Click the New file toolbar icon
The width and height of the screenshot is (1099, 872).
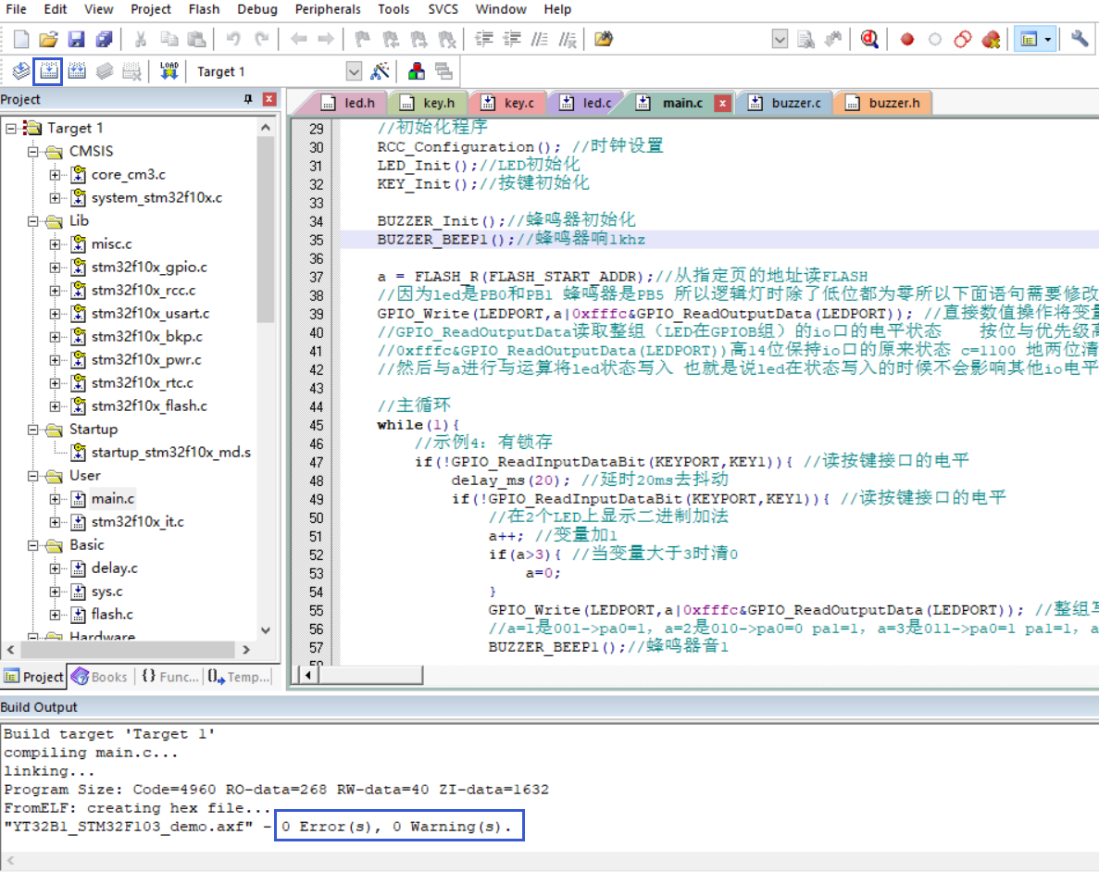pyautogui.click(x=21, y=39)
